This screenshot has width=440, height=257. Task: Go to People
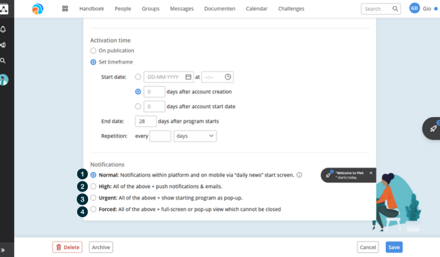click(123, 9)
